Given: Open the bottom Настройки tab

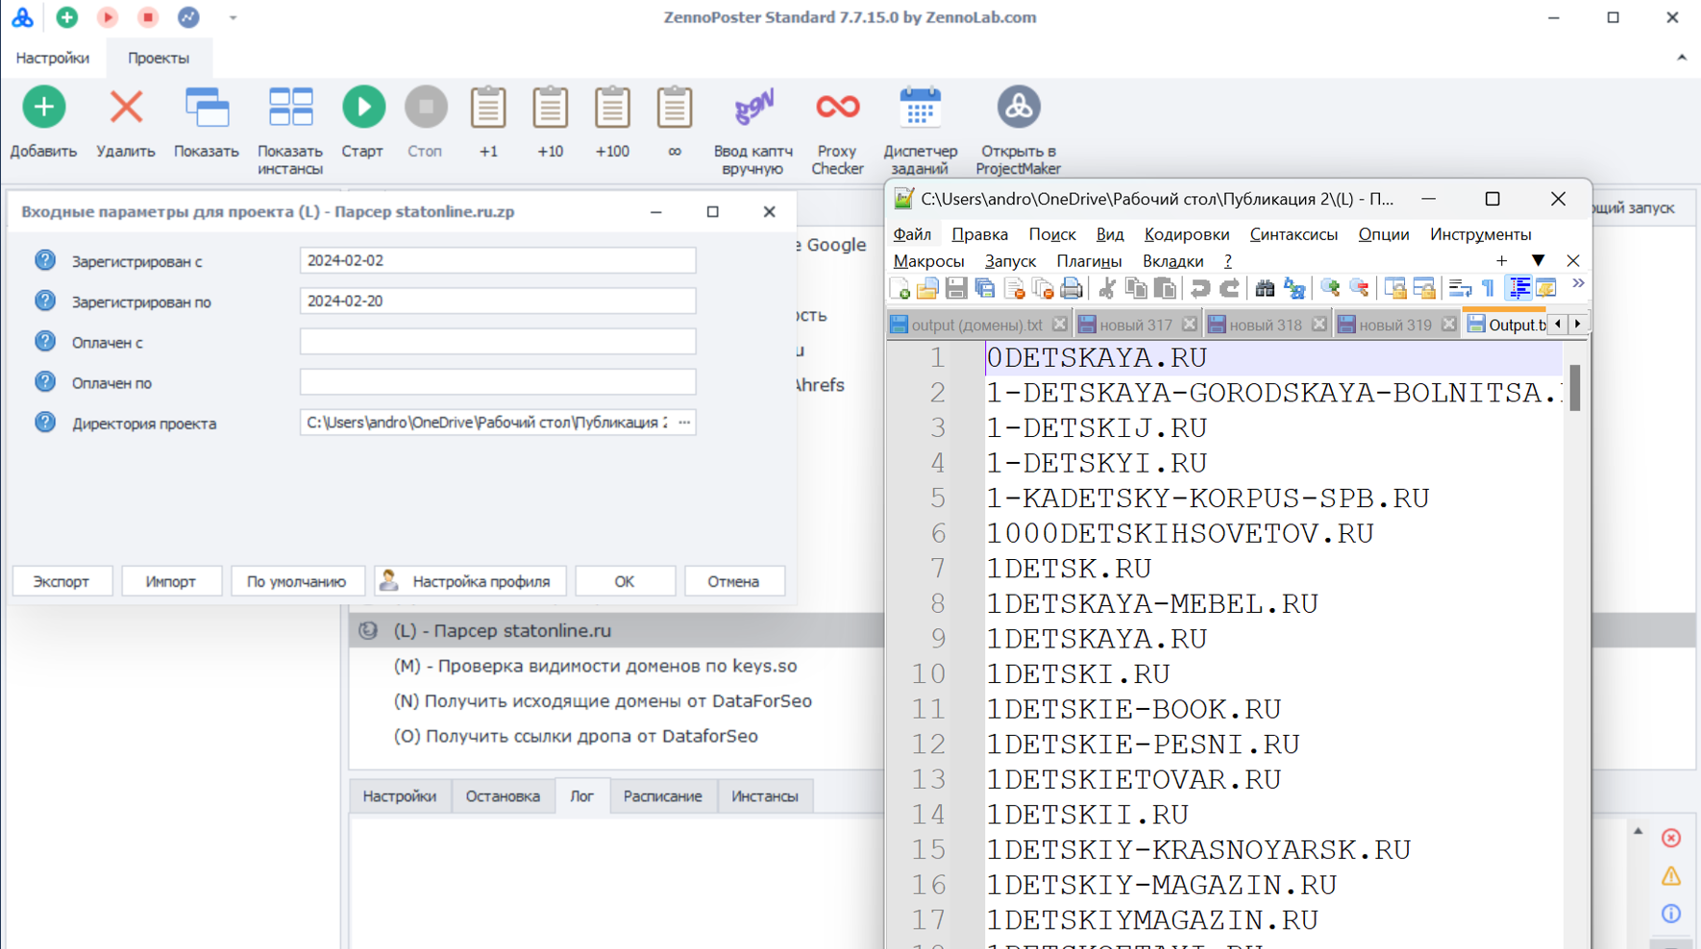Looking at the screenshot, I should (x=400, y=796).
